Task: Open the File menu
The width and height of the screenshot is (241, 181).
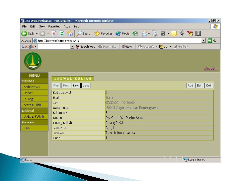Action: coord(24,26)
